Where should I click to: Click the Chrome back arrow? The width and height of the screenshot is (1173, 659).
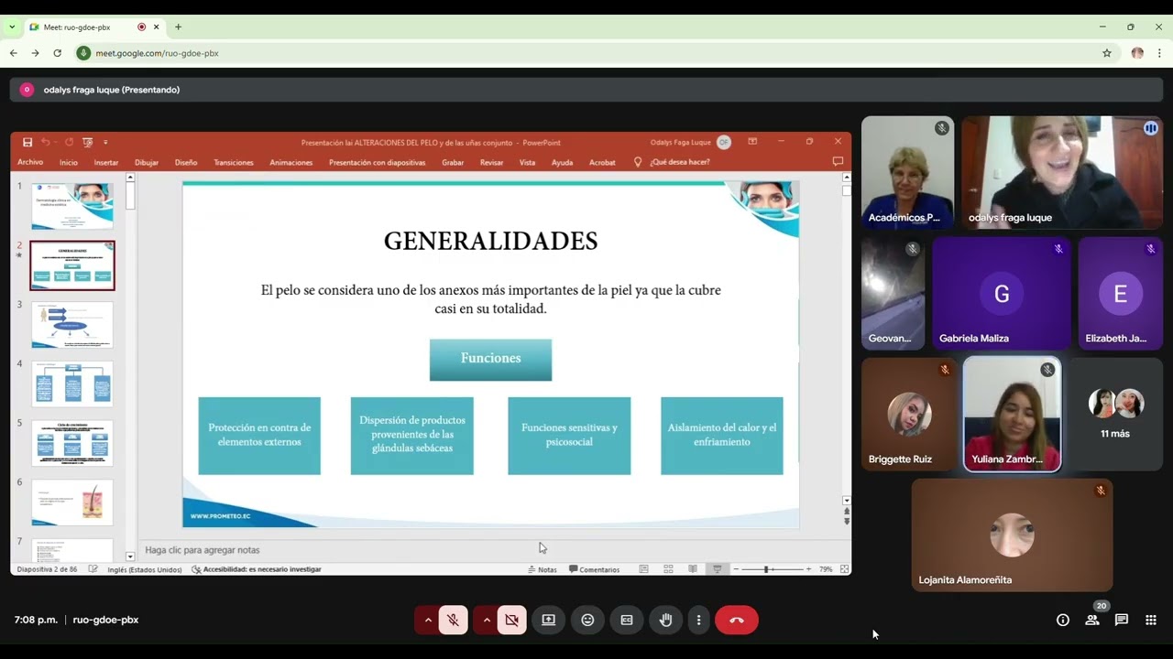14,53
